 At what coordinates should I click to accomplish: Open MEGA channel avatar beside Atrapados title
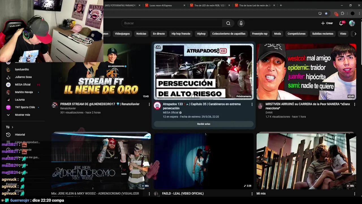point(157,106)
